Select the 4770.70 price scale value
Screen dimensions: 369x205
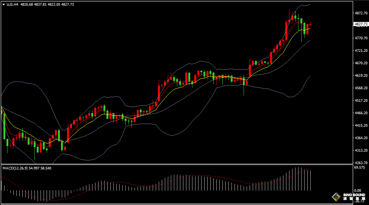pos(361,38)
